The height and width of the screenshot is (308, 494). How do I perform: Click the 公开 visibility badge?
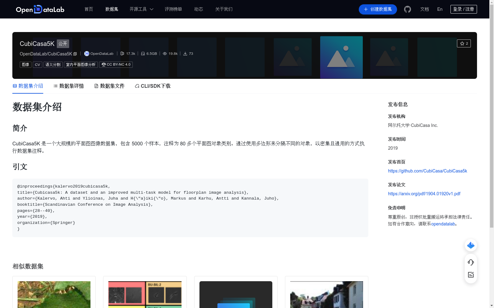click(63, 44)
